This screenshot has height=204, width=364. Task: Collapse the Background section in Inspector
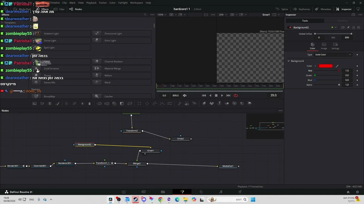(x=289, y=61)
